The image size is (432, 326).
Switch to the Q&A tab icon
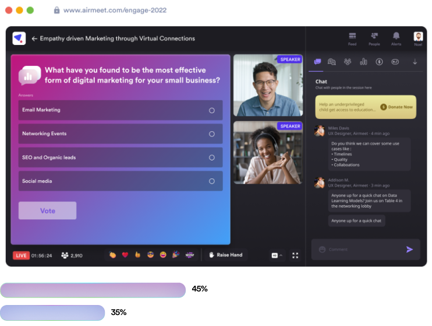331,62
